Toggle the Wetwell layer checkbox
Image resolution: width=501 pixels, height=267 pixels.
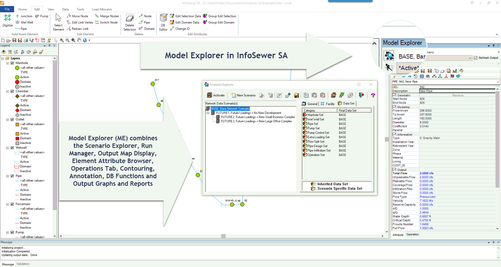(12, 148)
